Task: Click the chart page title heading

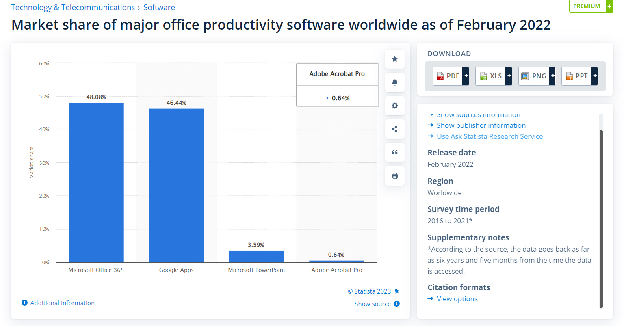Action: click(x=281, y=25)
